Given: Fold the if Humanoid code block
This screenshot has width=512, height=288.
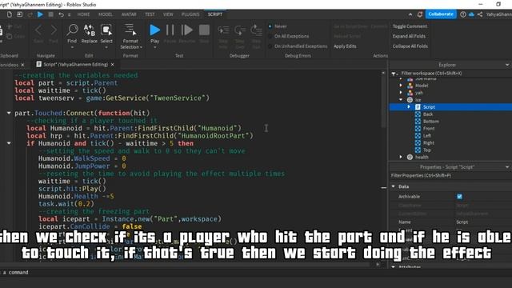Looking at the screenshot, I should click(x=9, y=143).
